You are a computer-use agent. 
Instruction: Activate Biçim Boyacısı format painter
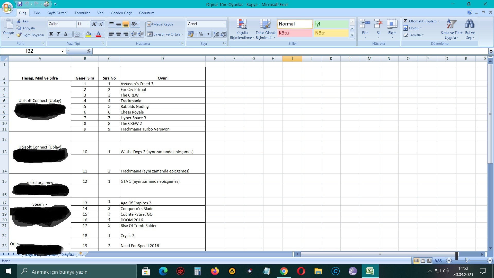[30, 35]
